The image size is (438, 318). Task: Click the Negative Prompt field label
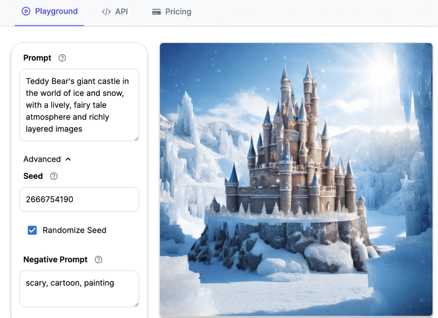55,260
